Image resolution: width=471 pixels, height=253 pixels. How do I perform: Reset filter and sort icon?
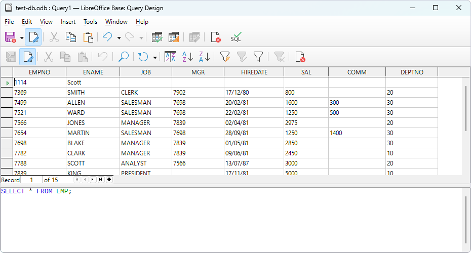(279, 57)
